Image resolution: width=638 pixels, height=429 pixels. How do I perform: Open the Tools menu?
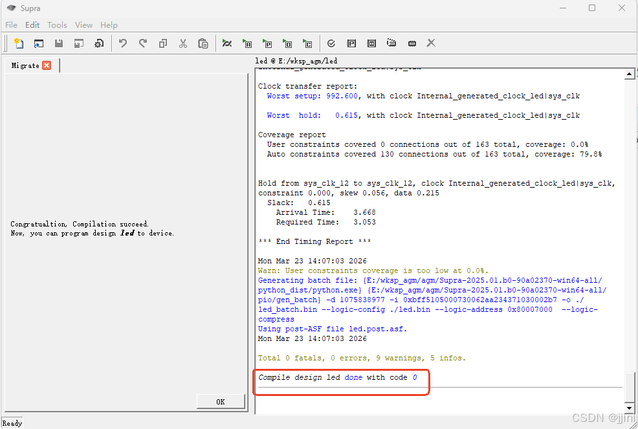click(x=57, y=25)
